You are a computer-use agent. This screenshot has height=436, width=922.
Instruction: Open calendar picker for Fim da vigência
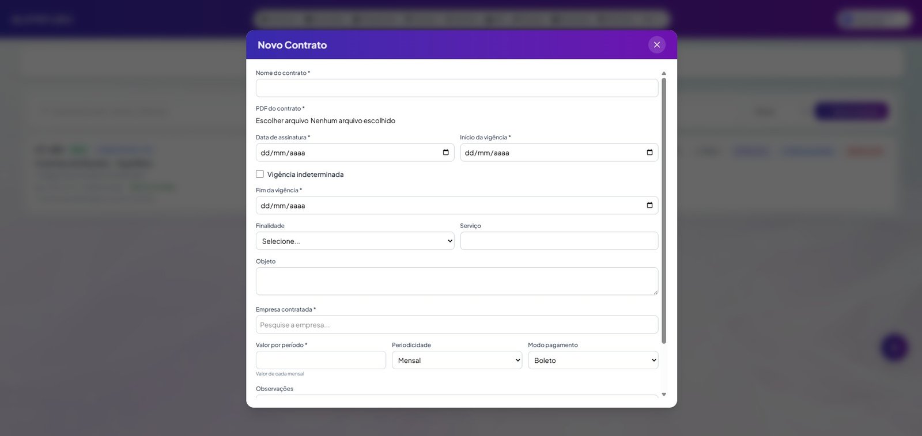coord(649,206)
